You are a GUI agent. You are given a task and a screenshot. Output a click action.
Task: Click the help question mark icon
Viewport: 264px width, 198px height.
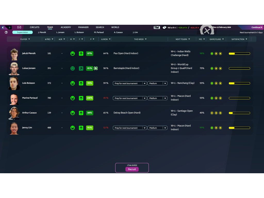6,32
